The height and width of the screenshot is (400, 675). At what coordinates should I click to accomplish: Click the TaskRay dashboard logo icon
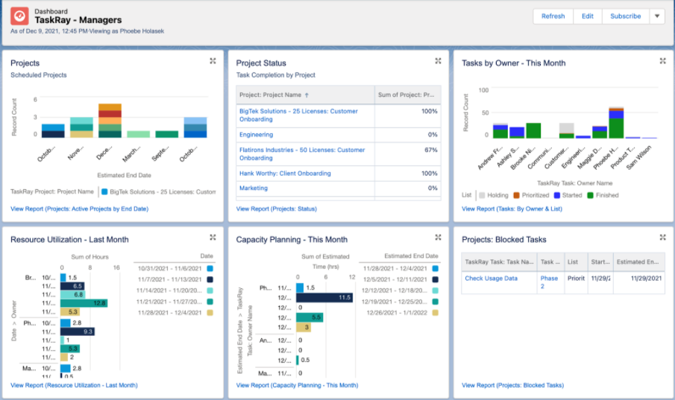tap(19, 16)
